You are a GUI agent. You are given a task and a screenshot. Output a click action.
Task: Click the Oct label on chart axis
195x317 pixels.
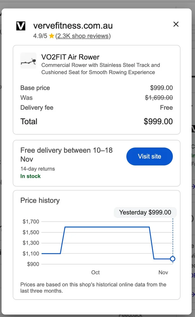tap(95, 273)
